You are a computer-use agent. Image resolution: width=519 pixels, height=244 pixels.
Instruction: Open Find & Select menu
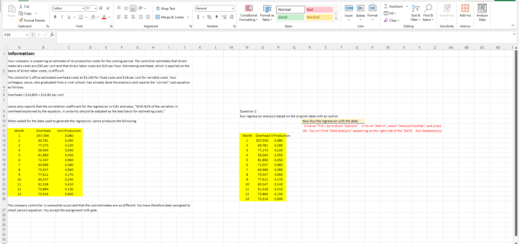428,13
